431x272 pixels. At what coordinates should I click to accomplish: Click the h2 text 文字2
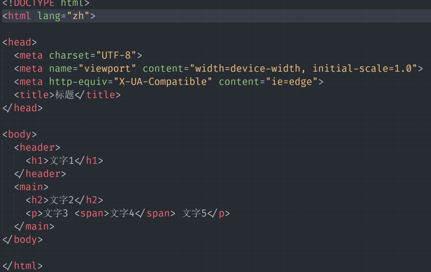pyautogui.click(x=61, y=200)
